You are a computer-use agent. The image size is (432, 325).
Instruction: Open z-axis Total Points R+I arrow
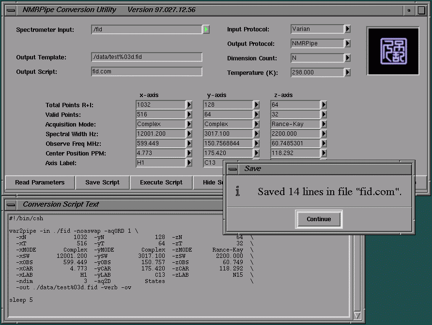[324, 105]
